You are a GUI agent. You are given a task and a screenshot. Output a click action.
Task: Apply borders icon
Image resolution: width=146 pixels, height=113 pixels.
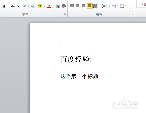[x=122, y=6]
